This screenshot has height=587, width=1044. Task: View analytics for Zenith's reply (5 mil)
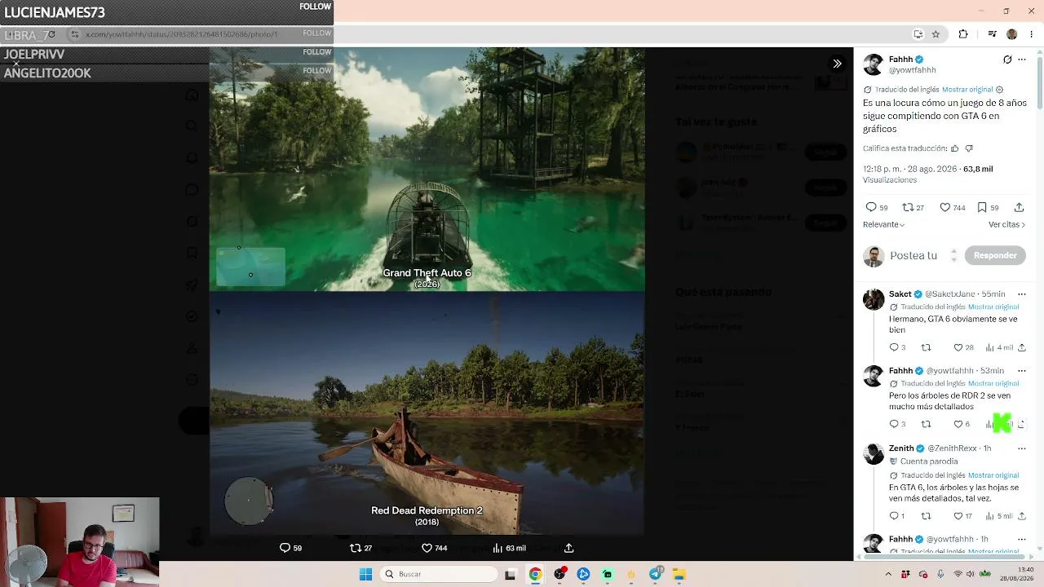tap(998, 516)
